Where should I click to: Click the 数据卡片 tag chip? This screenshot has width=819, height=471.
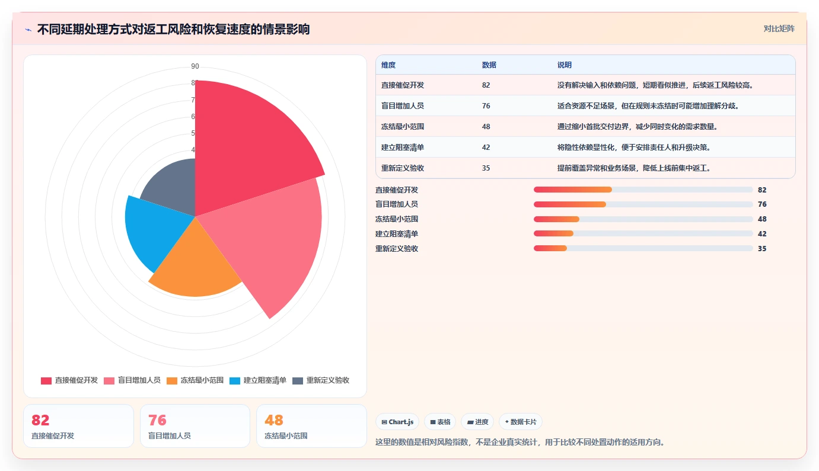click(521, 422)
